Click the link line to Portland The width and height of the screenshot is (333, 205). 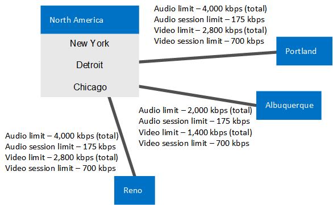[208, 57]
